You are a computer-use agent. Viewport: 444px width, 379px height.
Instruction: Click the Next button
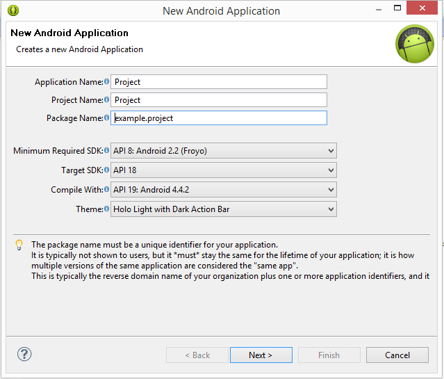261,355
